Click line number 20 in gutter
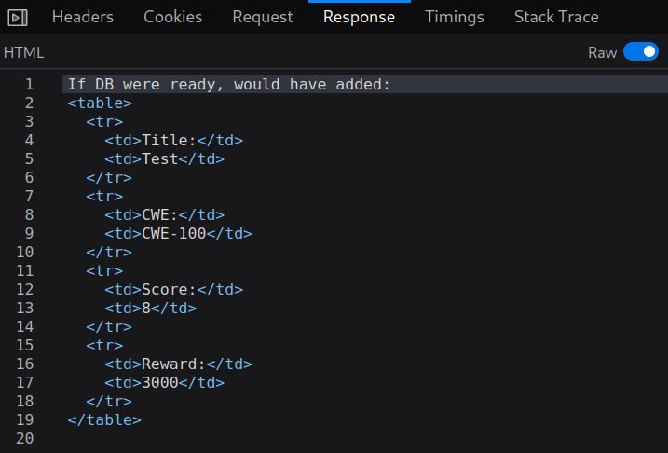 coord(25,438)
